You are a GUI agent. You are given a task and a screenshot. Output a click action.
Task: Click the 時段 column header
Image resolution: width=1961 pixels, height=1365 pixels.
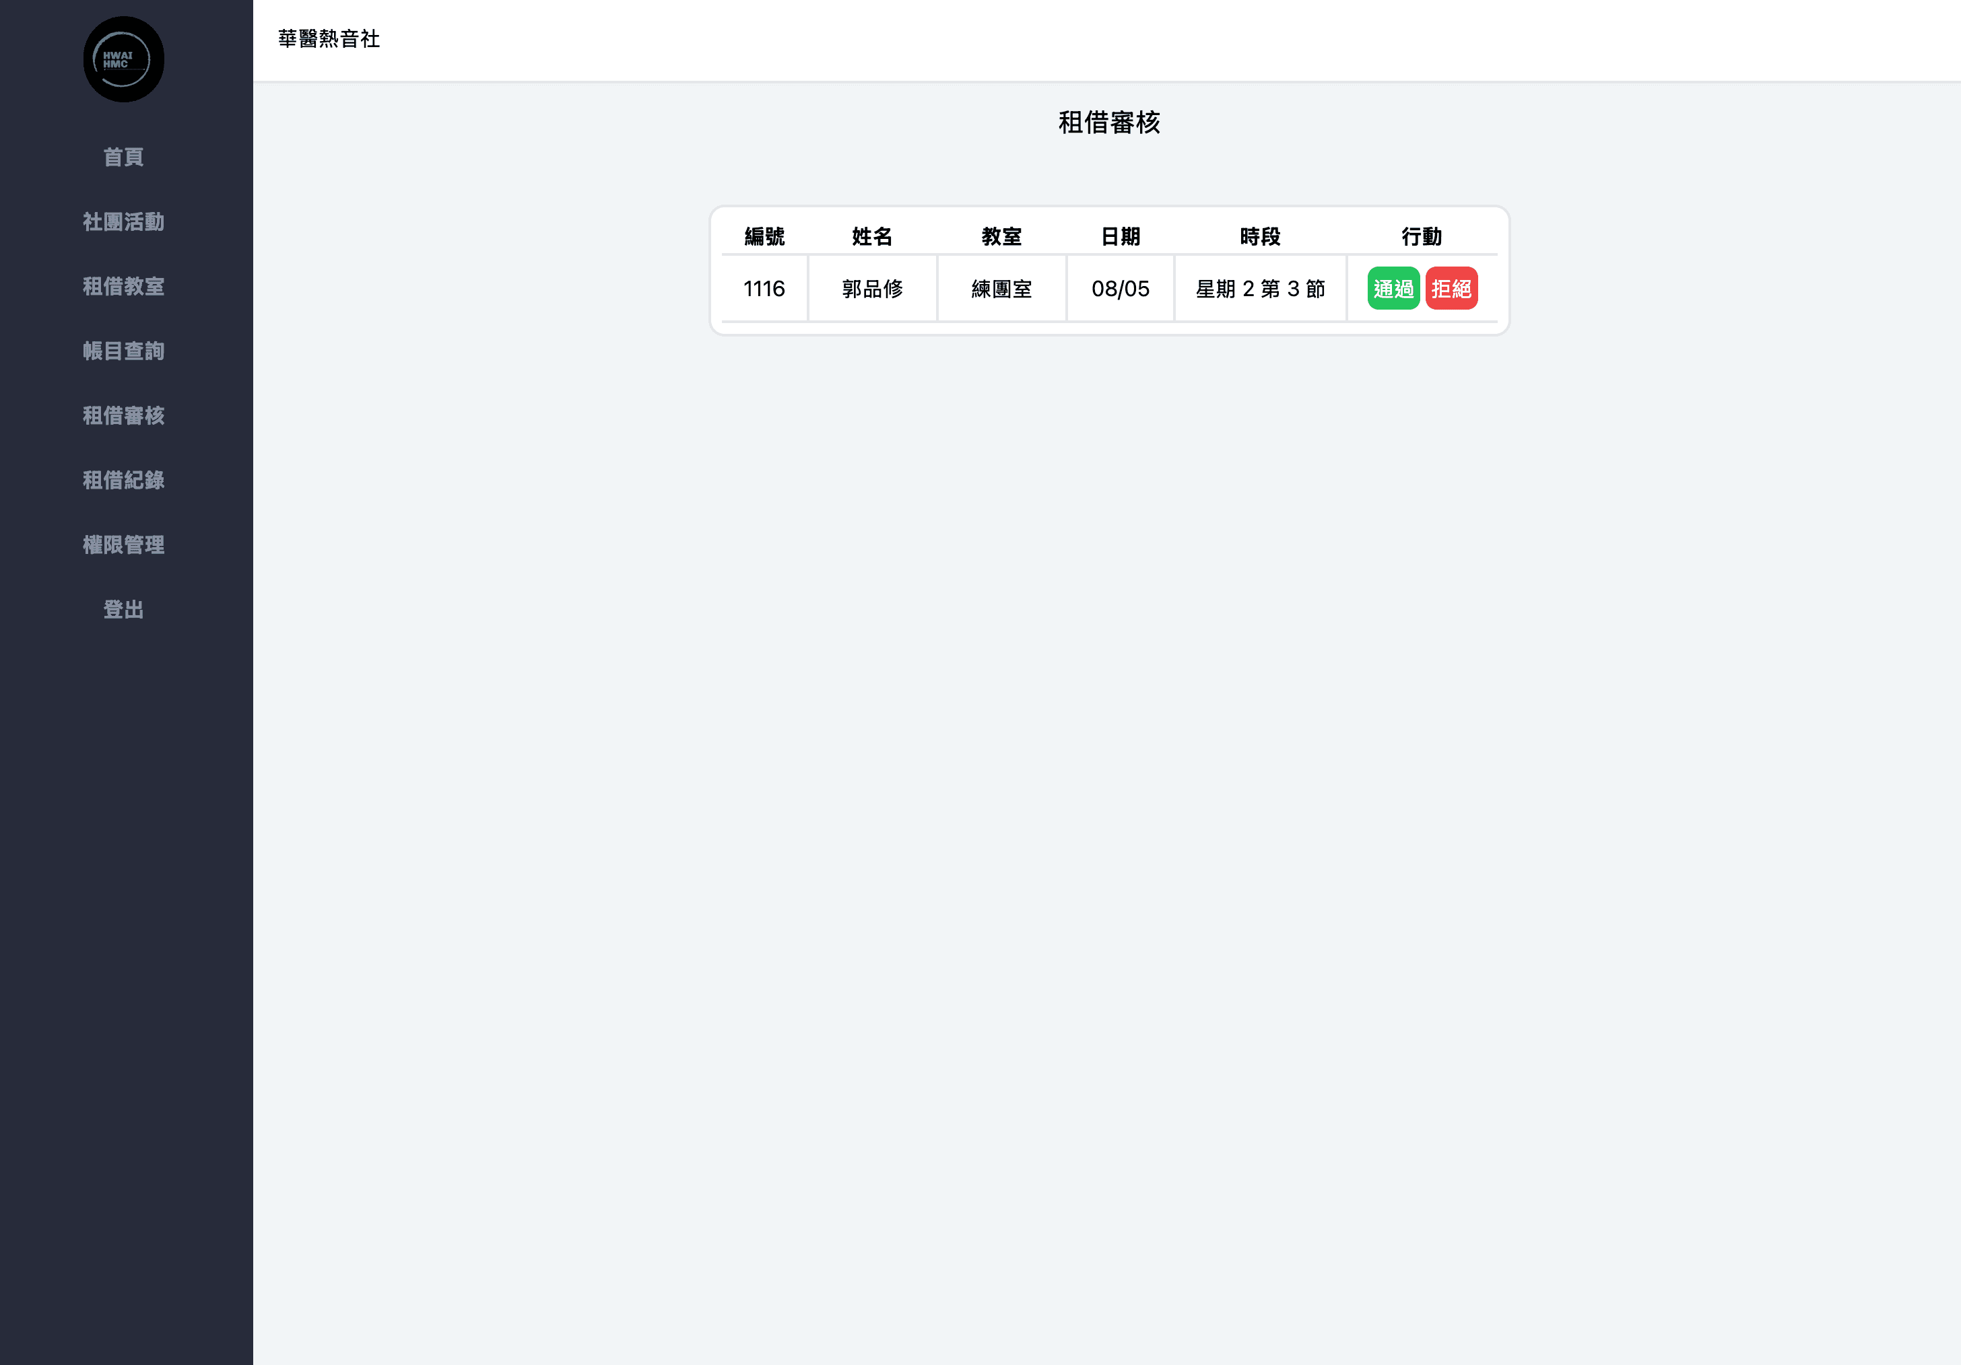click(1261, 236)
